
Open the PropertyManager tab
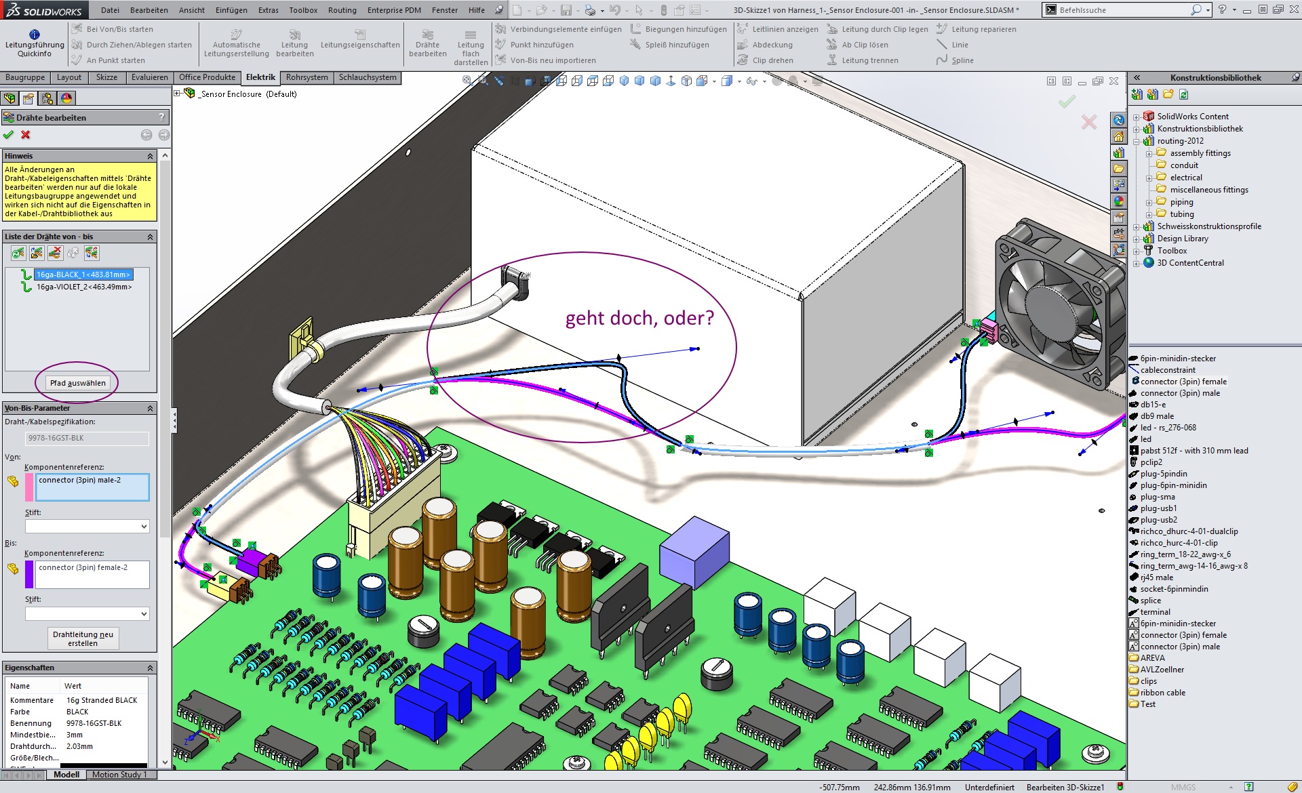point(28,98)
